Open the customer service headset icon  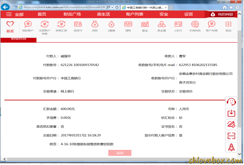pyautogui.click(x=231, y=102)
